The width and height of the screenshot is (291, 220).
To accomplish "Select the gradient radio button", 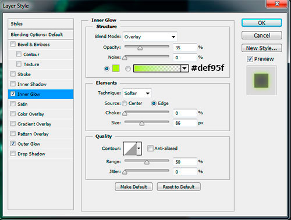I will click(128, 68).
